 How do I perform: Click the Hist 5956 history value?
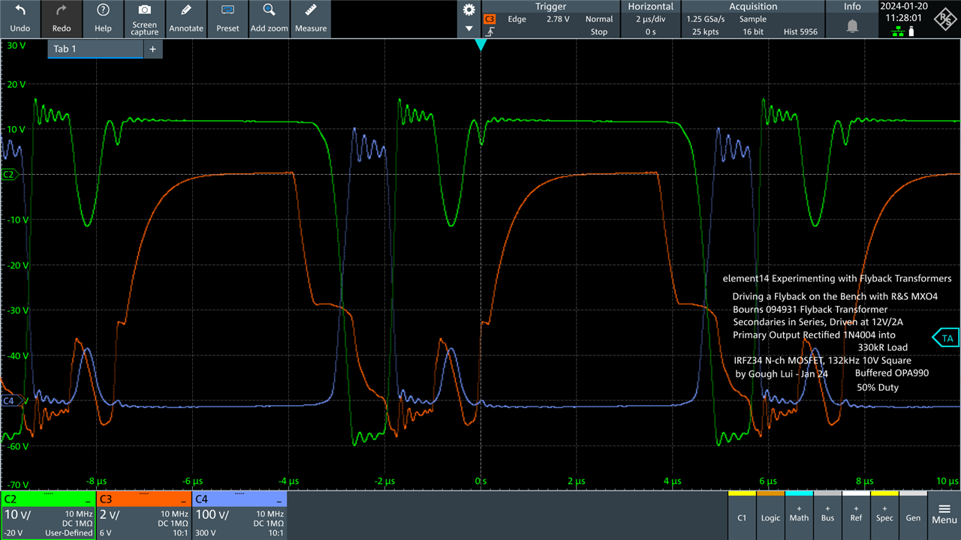(x=800, y=32)
